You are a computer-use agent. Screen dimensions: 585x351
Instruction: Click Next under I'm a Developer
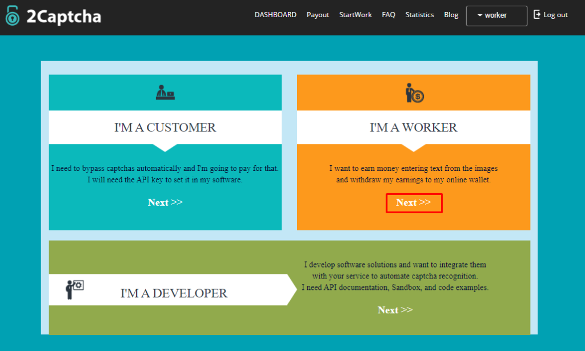tap(395, 310)
